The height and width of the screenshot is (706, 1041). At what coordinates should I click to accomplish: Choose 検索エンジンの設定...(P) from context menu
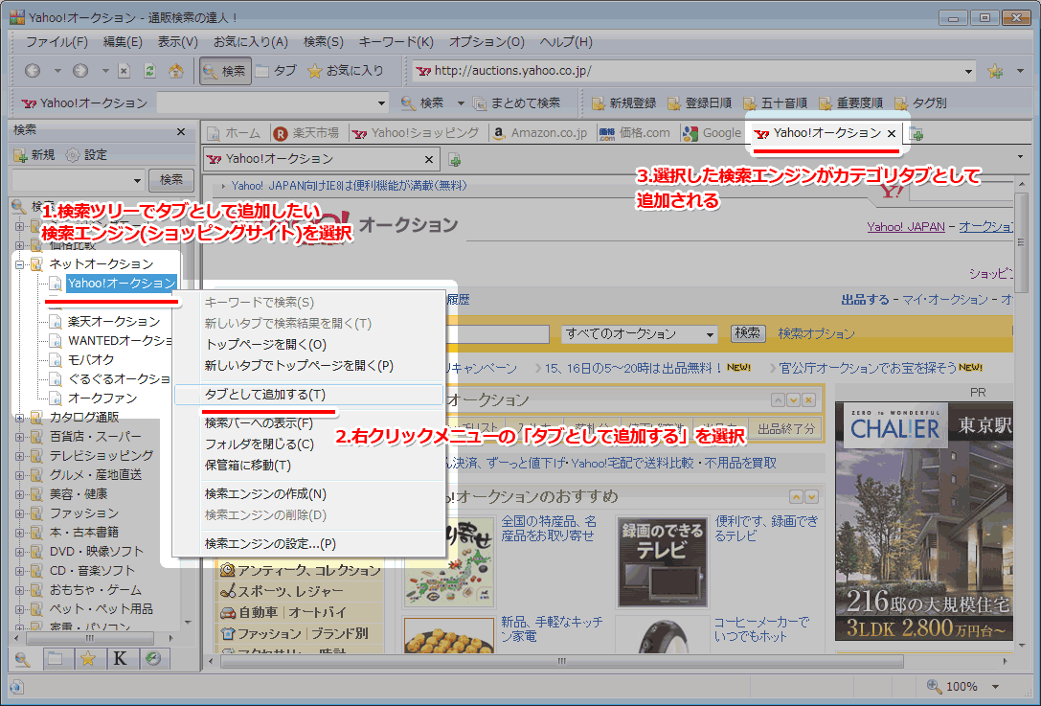pos(308,544)
